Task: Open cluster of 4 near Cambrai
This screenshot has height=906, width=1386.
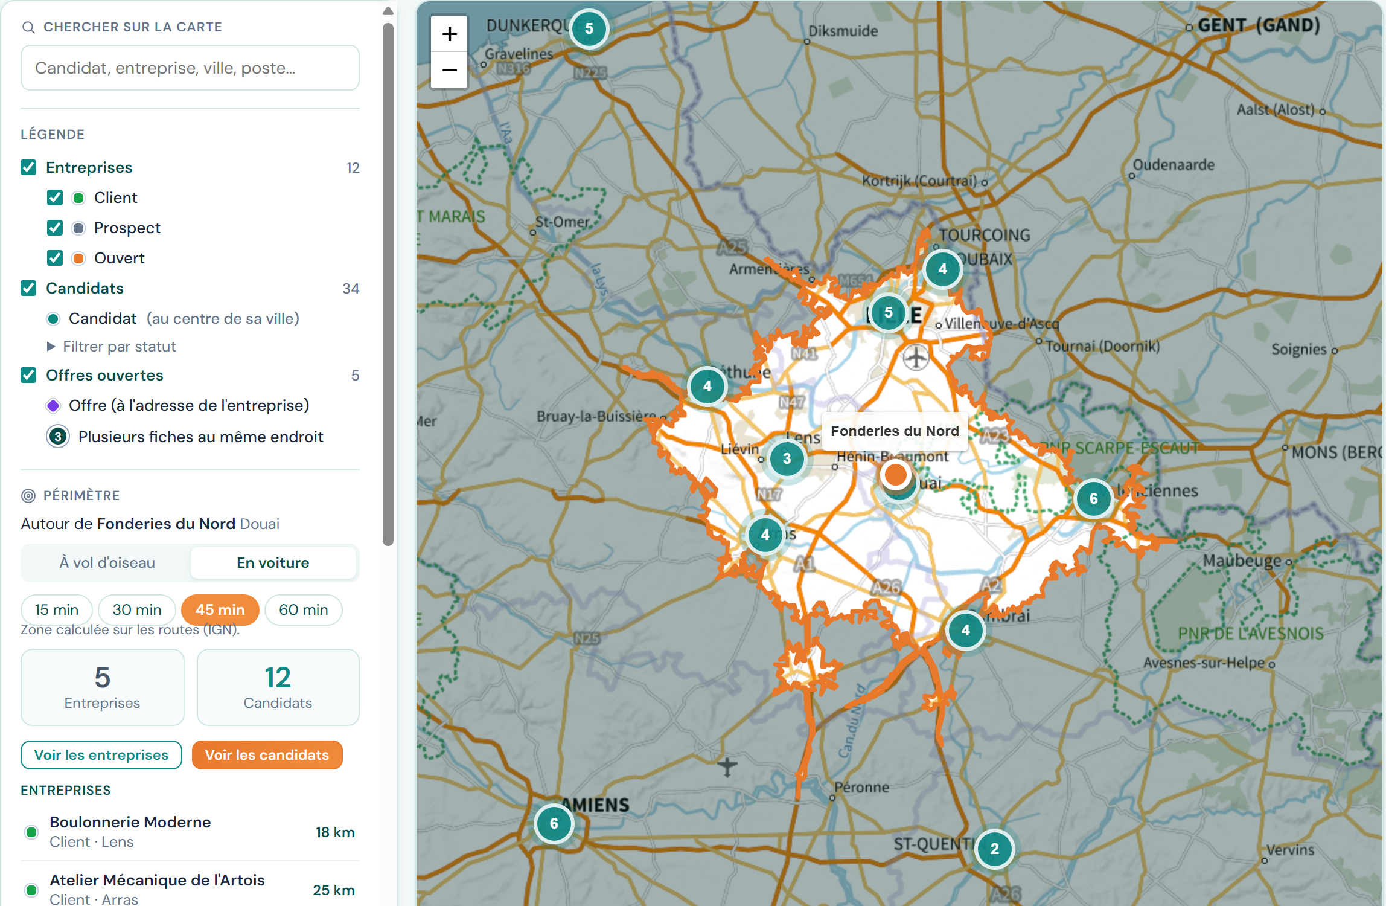Action: point(966,630)
